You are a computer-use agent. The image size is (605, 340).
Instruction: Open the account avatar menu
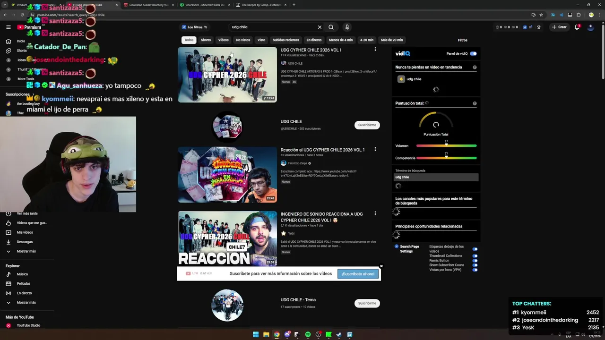[x=590, y=27]
